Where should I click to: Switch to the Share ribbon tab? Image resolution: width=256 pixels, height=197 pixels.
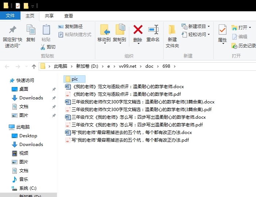point(49,16)
